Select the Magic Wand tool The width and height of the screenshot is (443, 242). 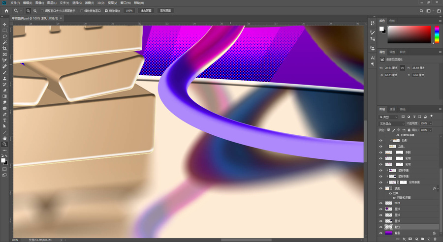(4, 42)
